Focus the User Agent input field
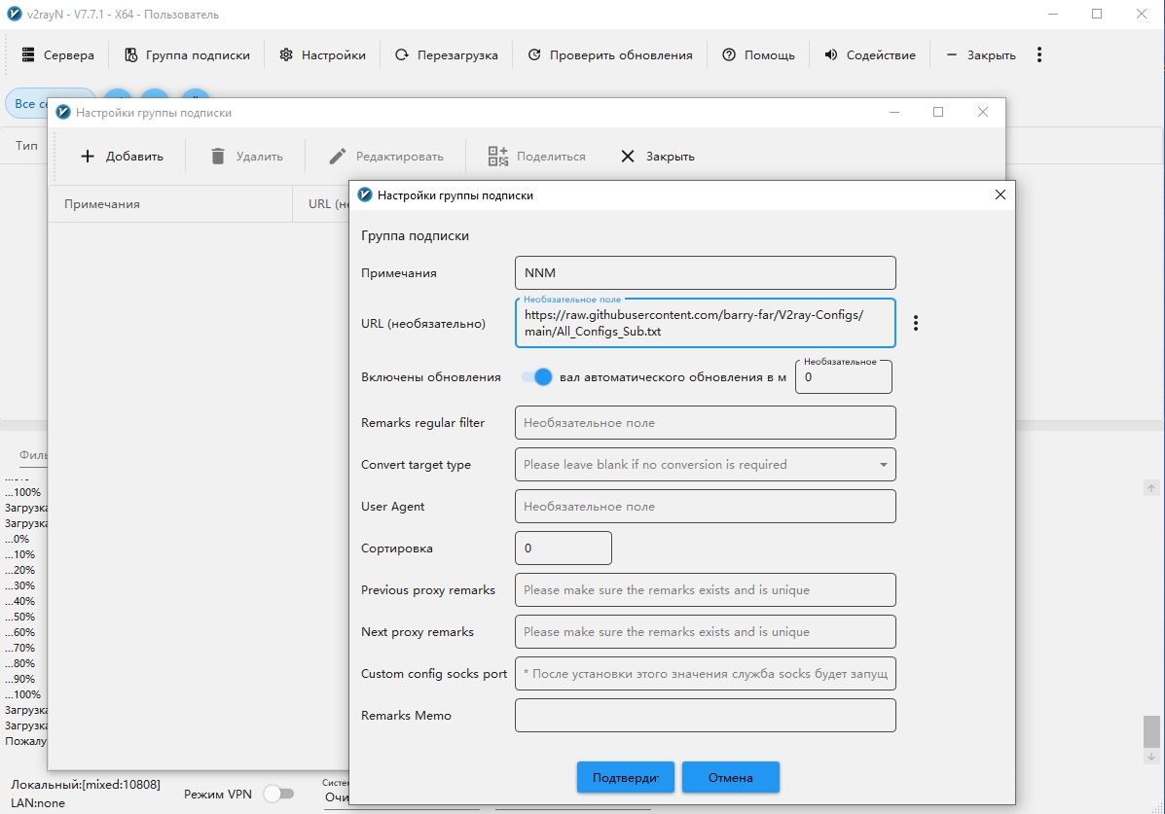This screenshot has height=814, width=1165. [705, 507]
